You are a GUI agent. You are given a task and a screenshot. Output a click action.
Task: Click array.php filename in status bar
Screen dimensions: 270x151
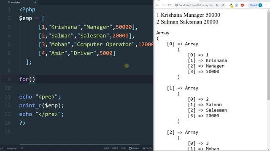pyautogui.click(x=12, y=148)
